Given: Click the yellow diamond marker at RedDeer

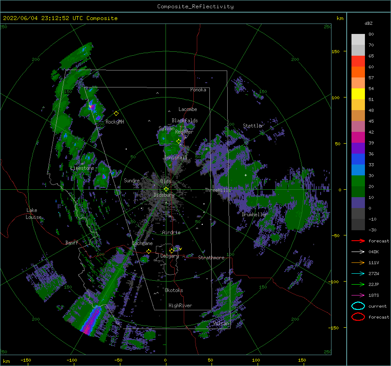Looking at the screenshot, I should (x=179, y=141).
